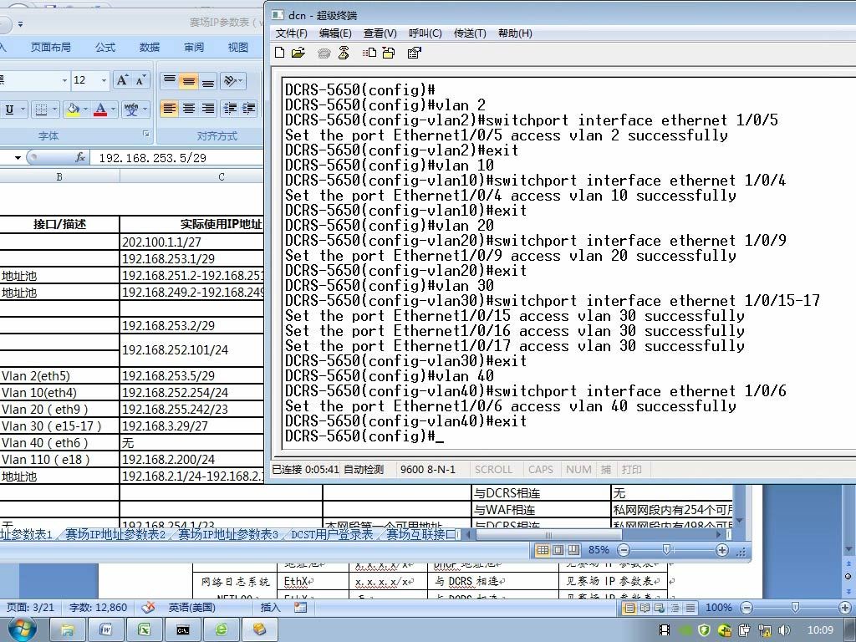Click the Send file icon in HyperTerminal
Viewport: 856px width, 642px height.
pyautogui.click(x=369, y=53)
